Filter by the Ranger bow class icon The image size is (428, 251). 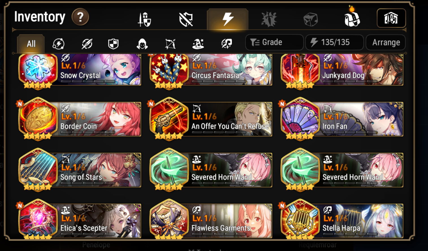coord(170,44)
